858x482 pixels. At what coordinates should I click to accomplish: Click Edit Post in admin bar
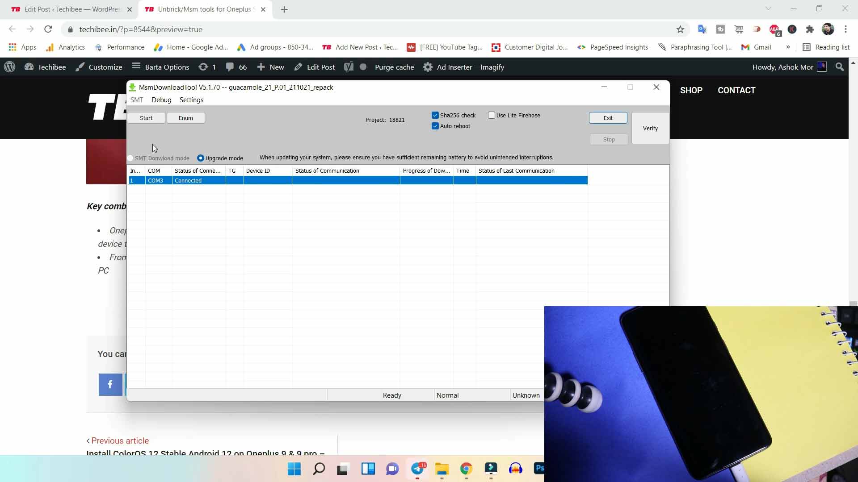[315, 67]
